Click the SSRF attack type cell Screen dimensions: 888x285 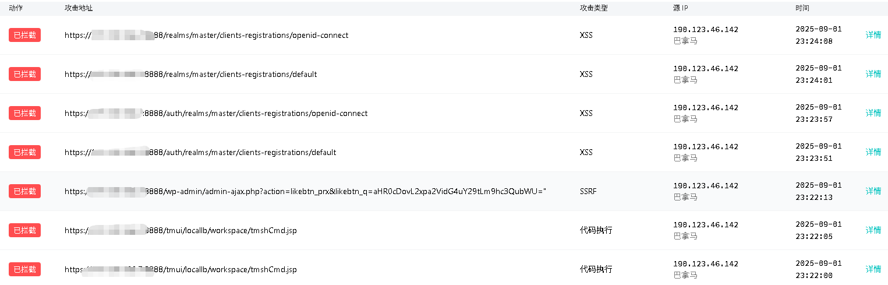(x=588, y=191)
